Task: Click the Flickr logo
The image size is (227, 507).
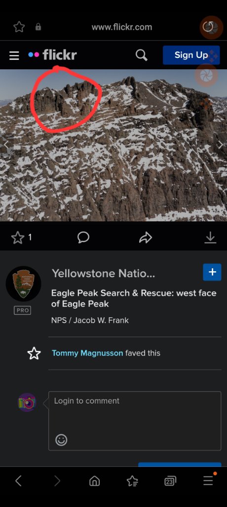Action: pyautogui.click(x=53, y=54)
